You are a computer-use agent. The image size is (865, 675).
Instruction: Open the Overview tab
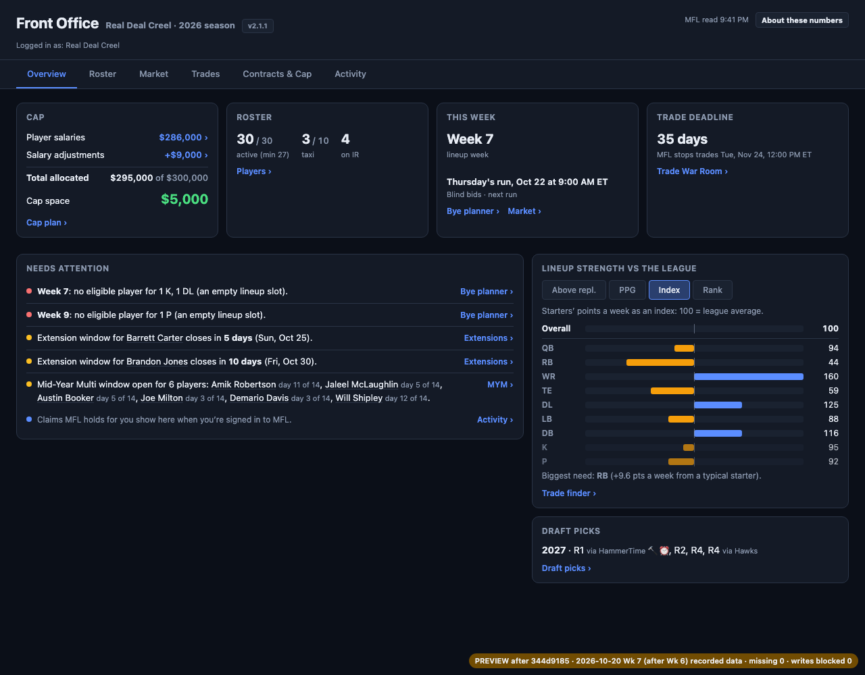tap(47, 74)
